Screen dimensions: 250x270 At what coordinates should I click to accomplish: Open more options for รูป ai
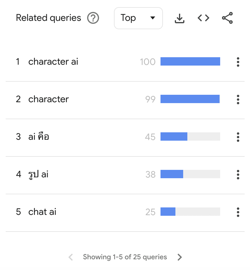[238, 174]
